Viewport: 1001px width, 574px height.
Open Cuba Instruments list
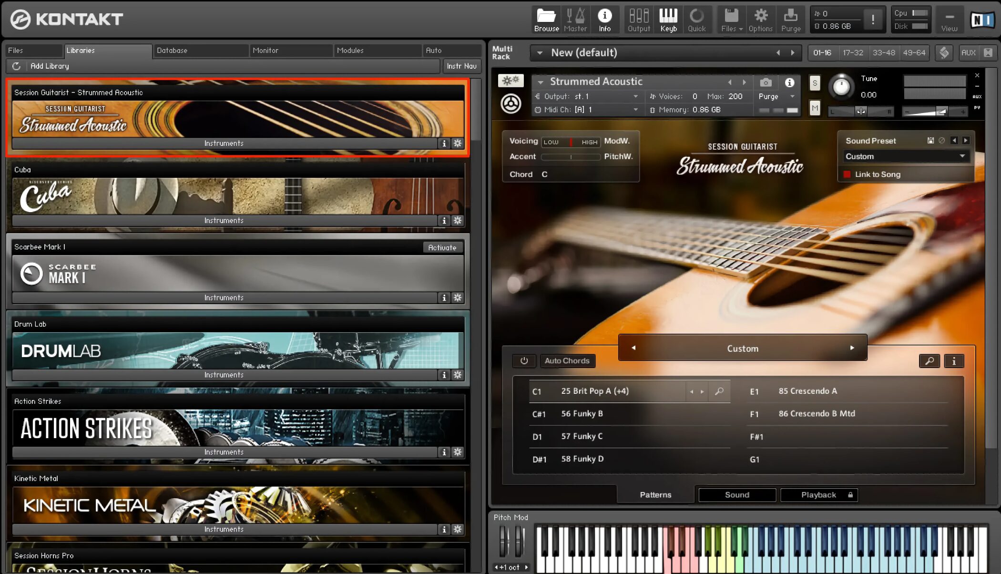pyautogui.click(x=224, y=220)
